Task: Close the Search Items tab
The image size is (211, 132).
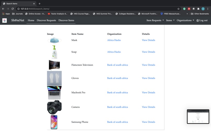Action: tap(34, 4)
